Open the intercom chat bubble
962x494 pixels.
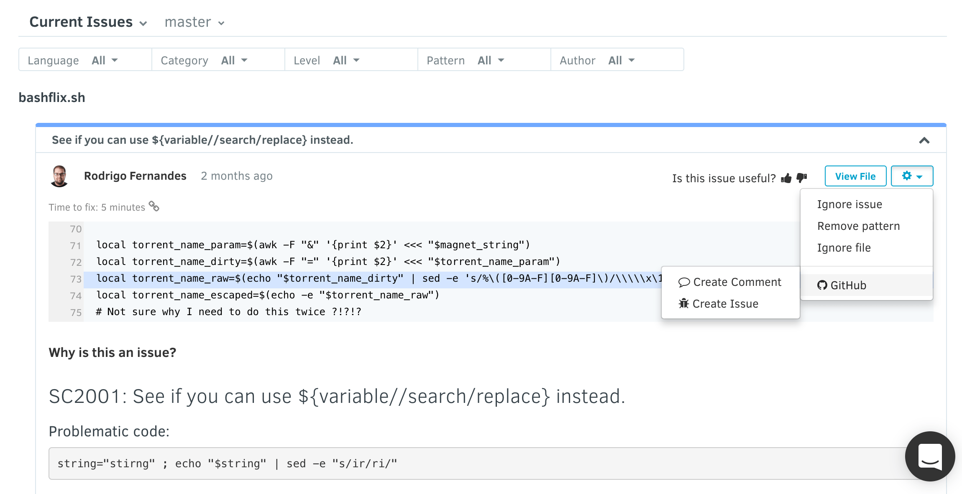[x=930, y=456]
